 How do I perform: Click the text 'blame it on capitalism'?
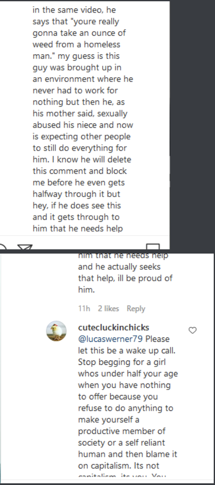128,459
